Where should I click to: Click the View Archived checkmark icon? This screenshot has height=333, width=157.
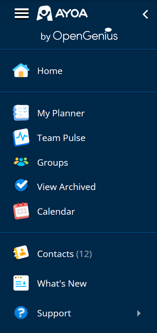pyautogui.click(x=21, y=185)
